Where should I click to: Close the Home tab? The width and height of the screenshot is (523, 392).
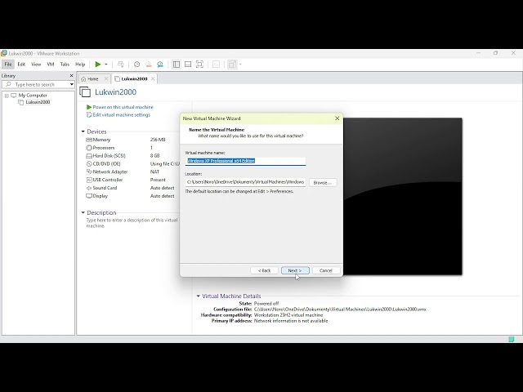click(x=106, y=78)
